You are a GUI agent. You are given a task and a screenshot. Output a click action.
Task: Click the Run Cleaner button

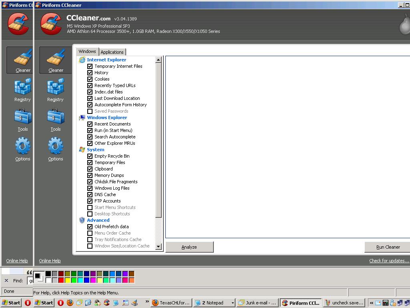(388, 247)
